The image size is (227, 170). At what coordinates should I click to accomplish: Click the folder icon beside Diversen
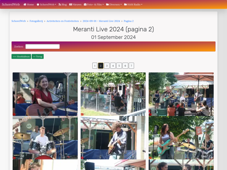(x=108, y=5)
